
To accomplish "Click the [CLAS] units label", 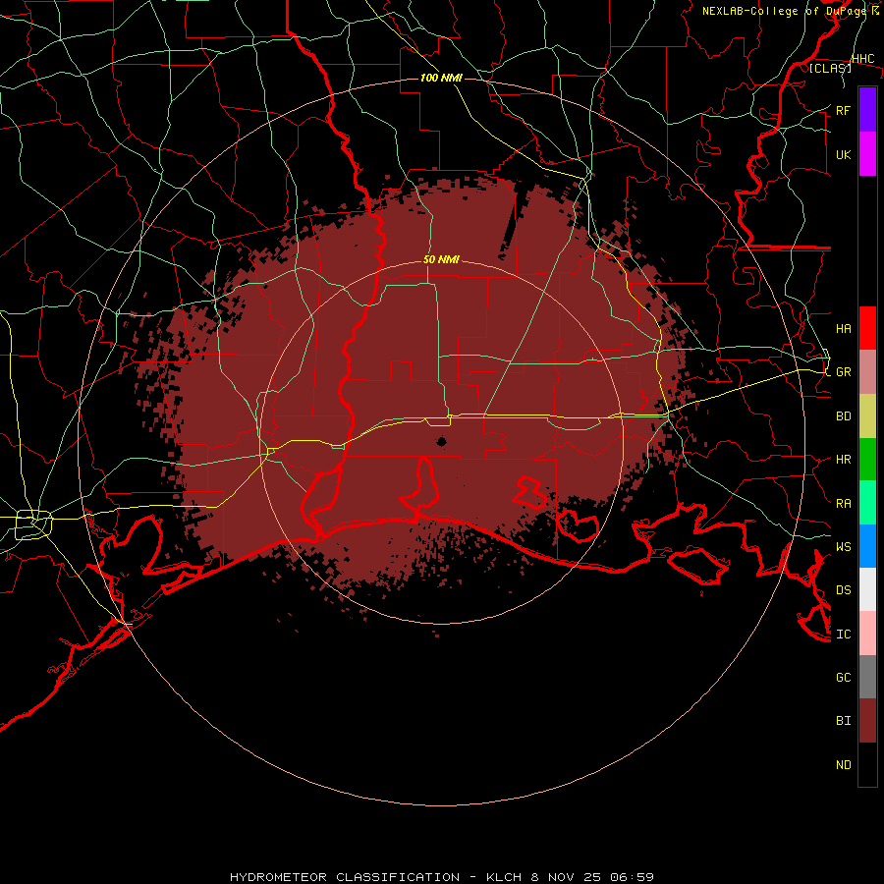I will pyautogui.click(x=830, y=68).
